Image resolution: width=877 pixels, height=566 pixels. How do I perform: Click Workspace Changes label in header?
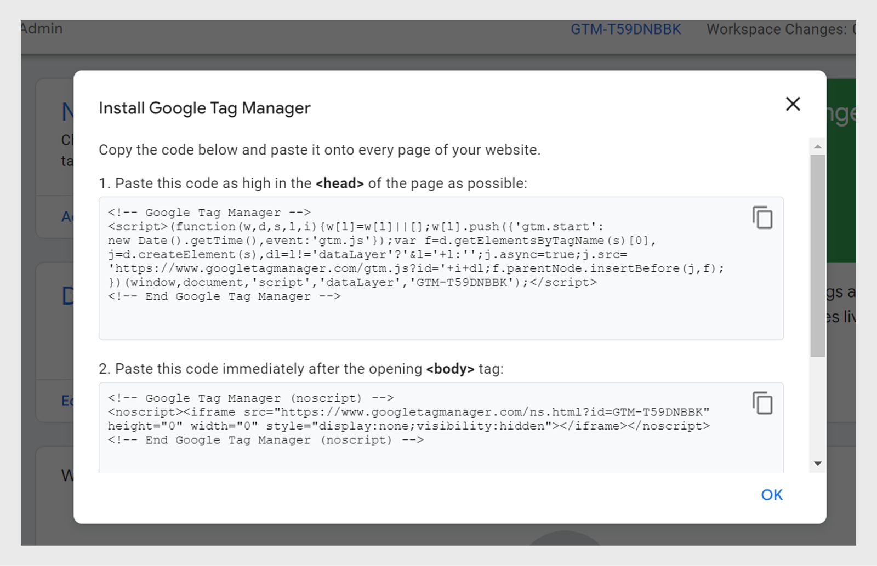click(x=781, y=29)
